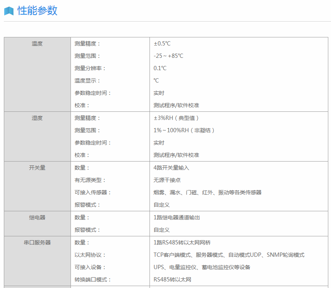The width and height of the screenshot is (331, 288).
Task: Click the 测量分辨率 label
Action: [90, 68]
